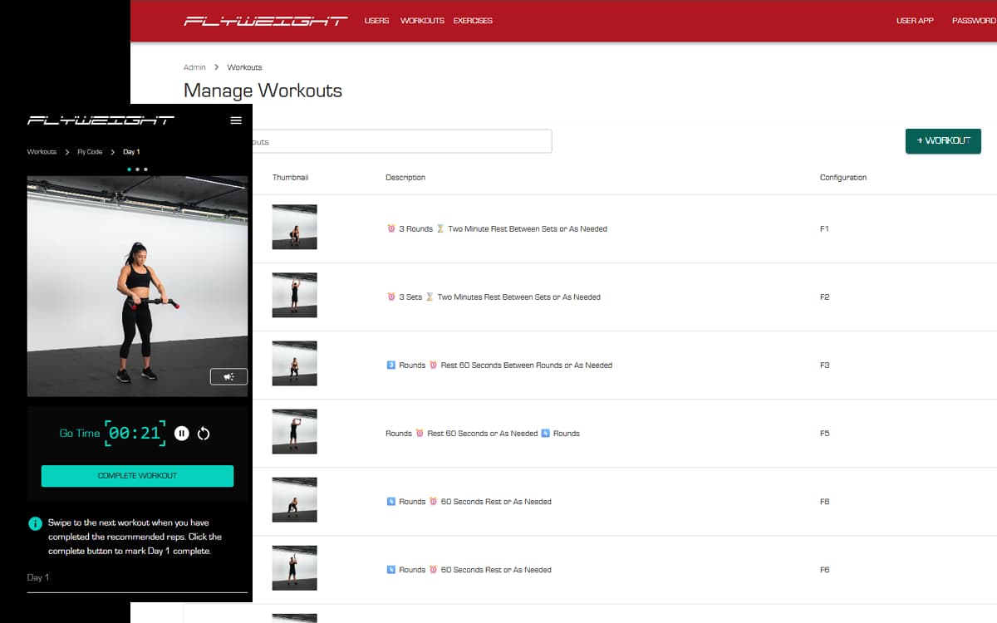Click Manage Workouts page heading
The width and height of the screenshot is (997, 623).
click(x=263, y=91)
